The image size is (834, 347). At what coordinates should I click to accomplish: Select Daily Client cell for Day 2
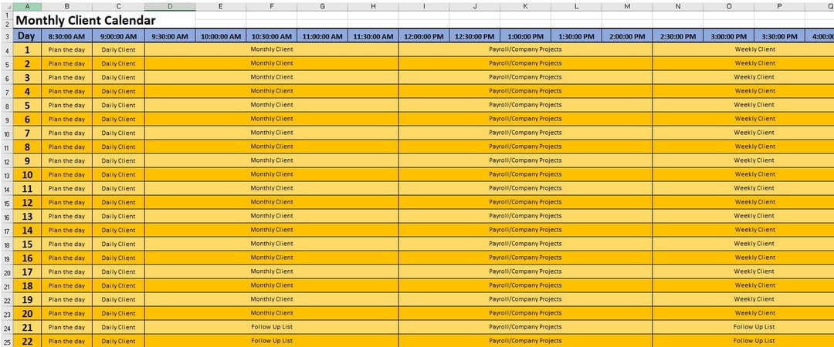coord(118,63)
